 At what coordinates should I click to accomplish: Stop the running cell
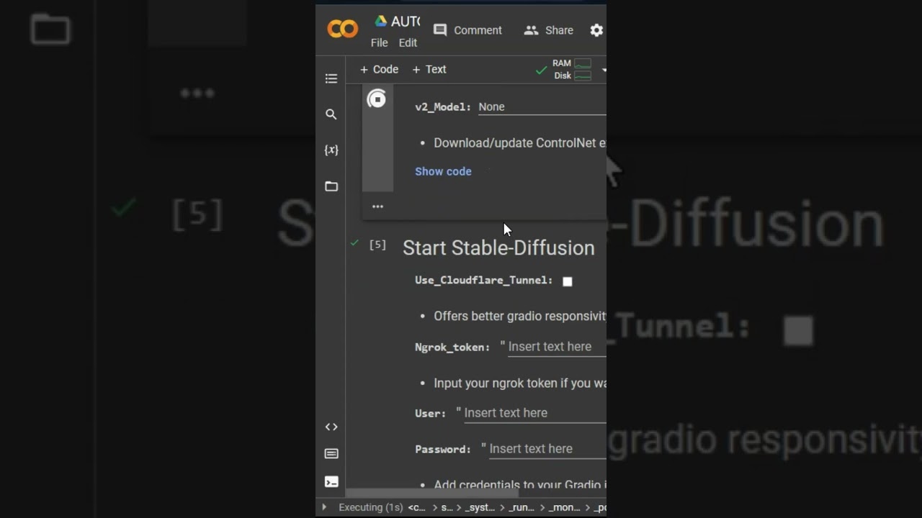point(377,99)
